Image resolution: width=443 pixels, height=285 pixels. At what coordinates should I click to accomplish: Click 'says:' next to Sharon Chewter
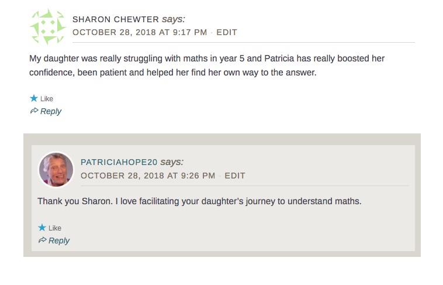tap(174, 19)
